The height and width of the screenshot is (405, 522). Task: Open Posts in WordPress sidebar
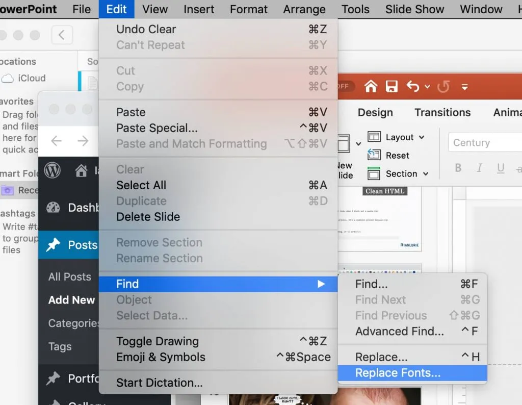click(x=69, y=245)
